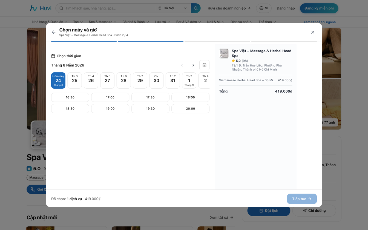
Task: Expand Cà phê & Bánh category
Action: click(136, 22)
